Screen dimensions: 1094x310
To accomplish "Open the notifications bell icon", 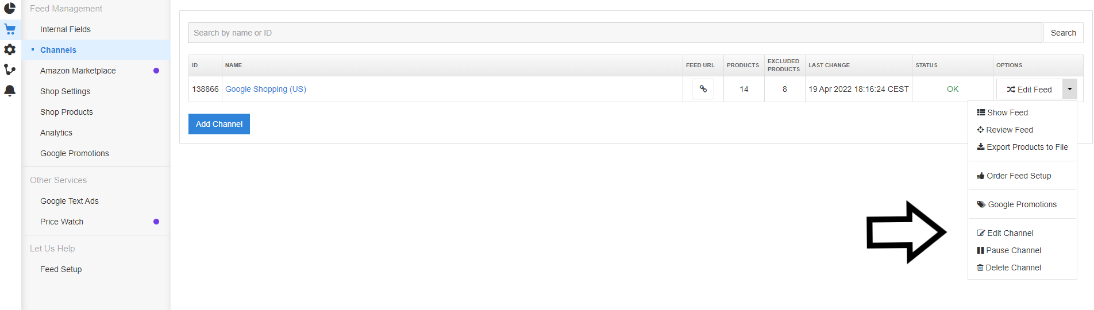I will [x=10, y=91].
